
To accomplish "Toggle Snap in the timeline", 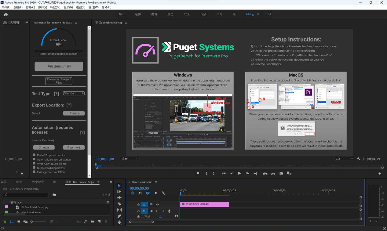I will pos(140,193).
